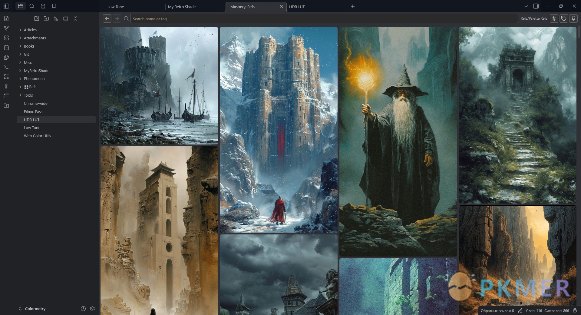Select the HDR LUT note in explorer
This screenshot has width=581, height=315.
[x=56, y=120]
